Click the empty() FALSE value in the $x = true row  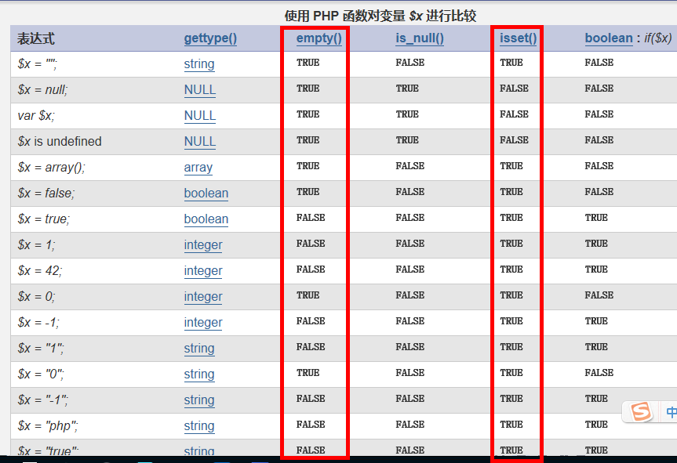(311, 218)
